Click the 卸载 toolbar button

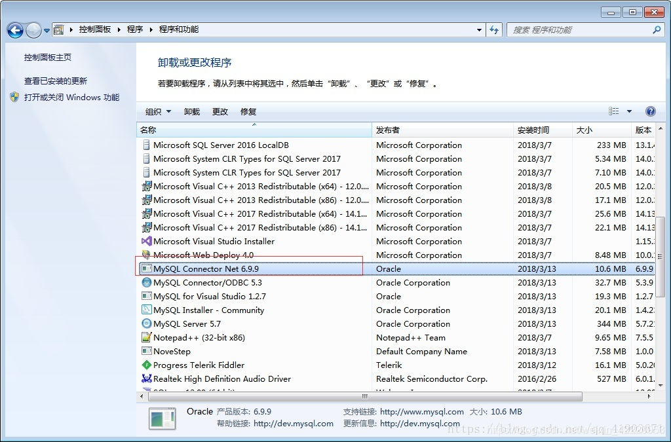tap(192, 111)
